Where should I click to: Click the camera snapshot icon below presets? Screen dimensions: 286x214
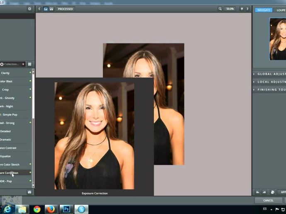29,192
